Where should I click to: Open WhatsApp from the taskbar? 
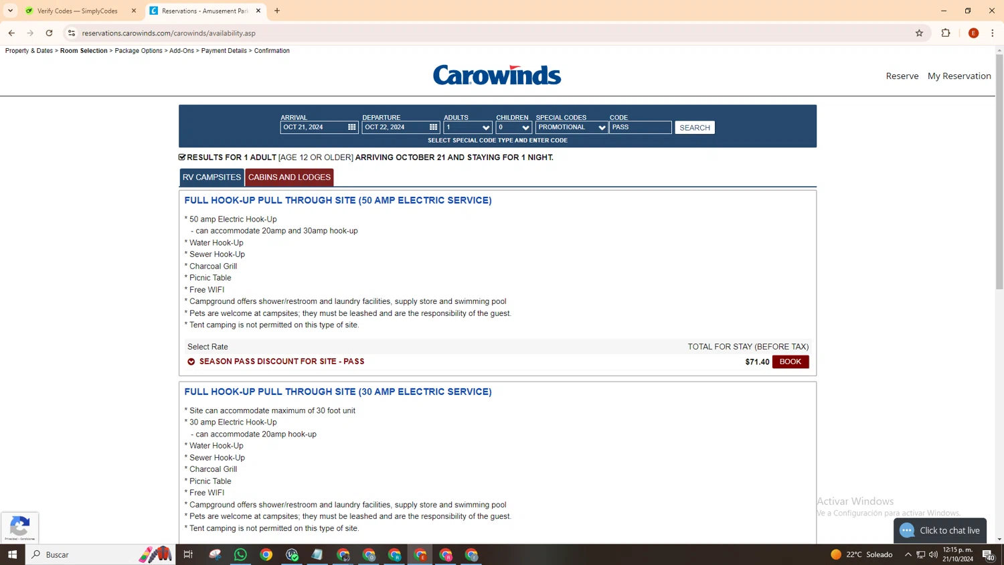point(240,554)
